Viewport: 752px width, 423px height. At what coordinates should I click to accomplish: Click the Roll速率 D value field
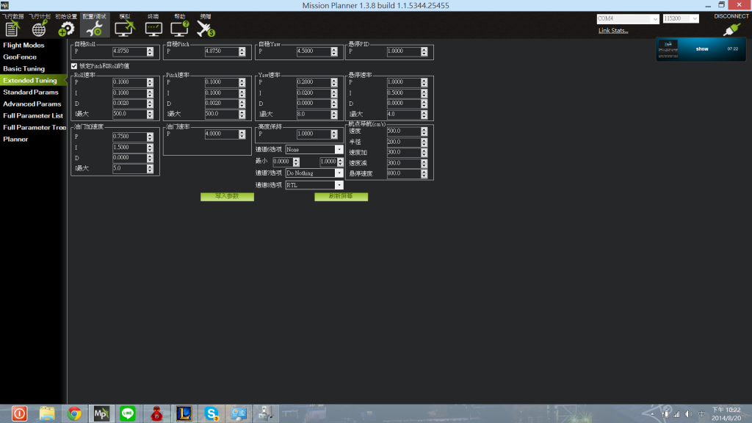click(x=129, y=104)
